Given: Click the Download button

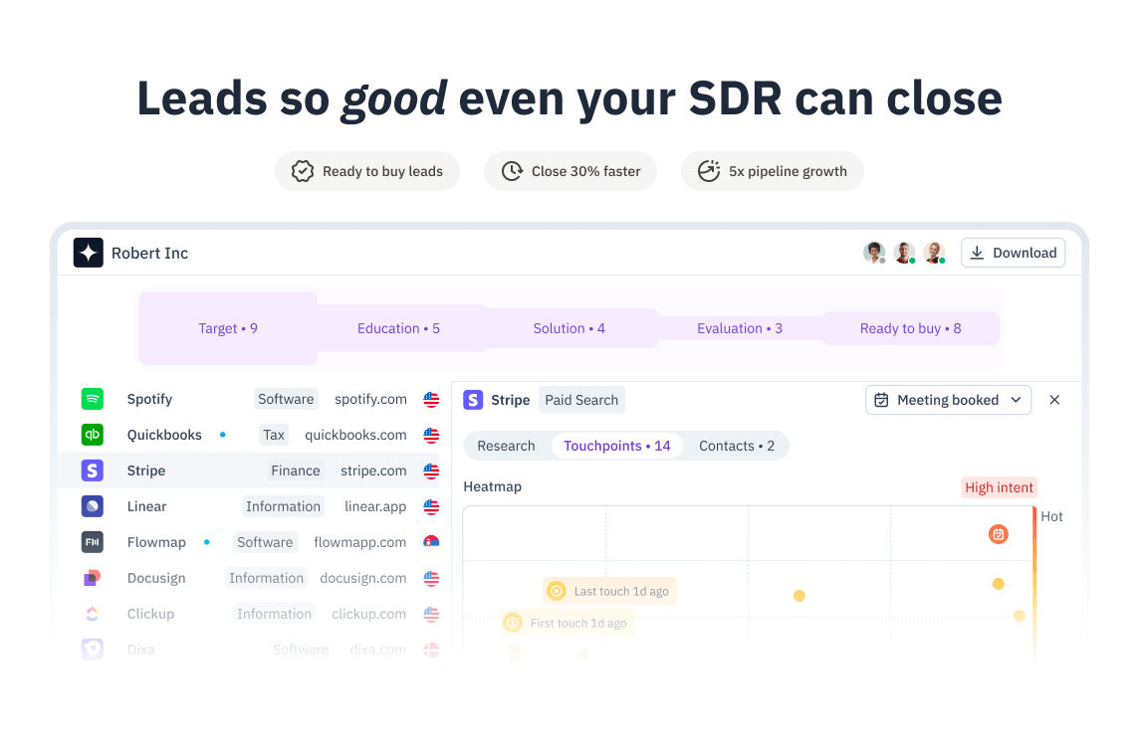Looking at the screenshot, I should 1014,253.
